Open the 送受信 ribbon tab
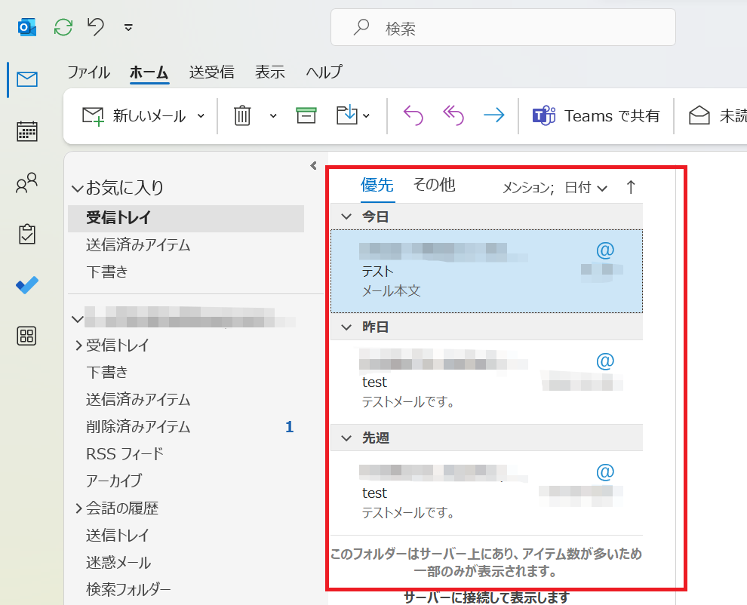Viewport: 747px width, 605px height. point(211,72)
